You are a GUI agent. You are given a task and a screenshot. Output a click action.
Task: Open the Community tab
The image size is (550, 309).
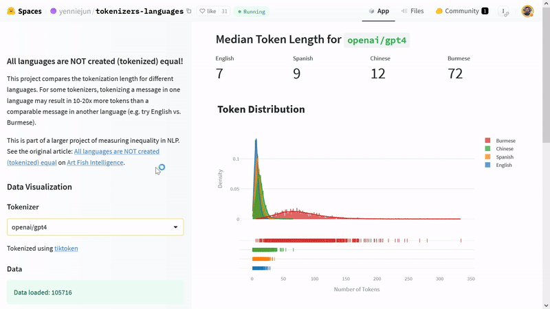tap(461, 11)
